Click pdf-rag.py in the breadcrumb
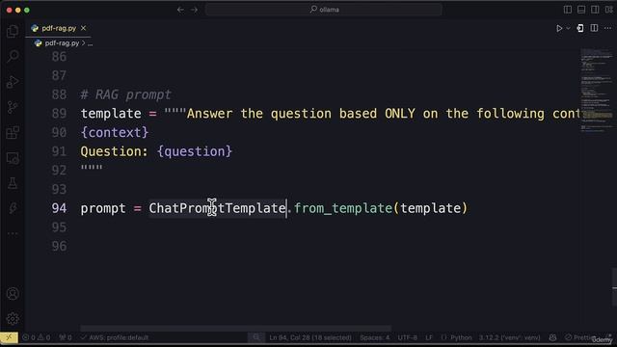The height and width of the screenshot is (347, 617). pyautogui.click(x=62, y=43)
